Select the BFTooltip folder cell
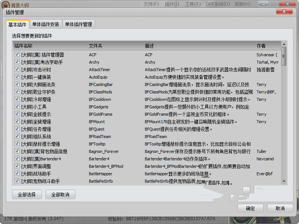The height and width of the screenshot is (224, 299). [97, 144]
